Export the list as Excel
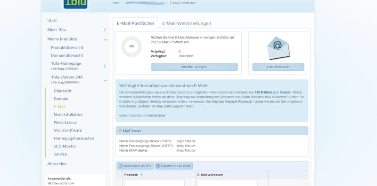 (174, 166)
